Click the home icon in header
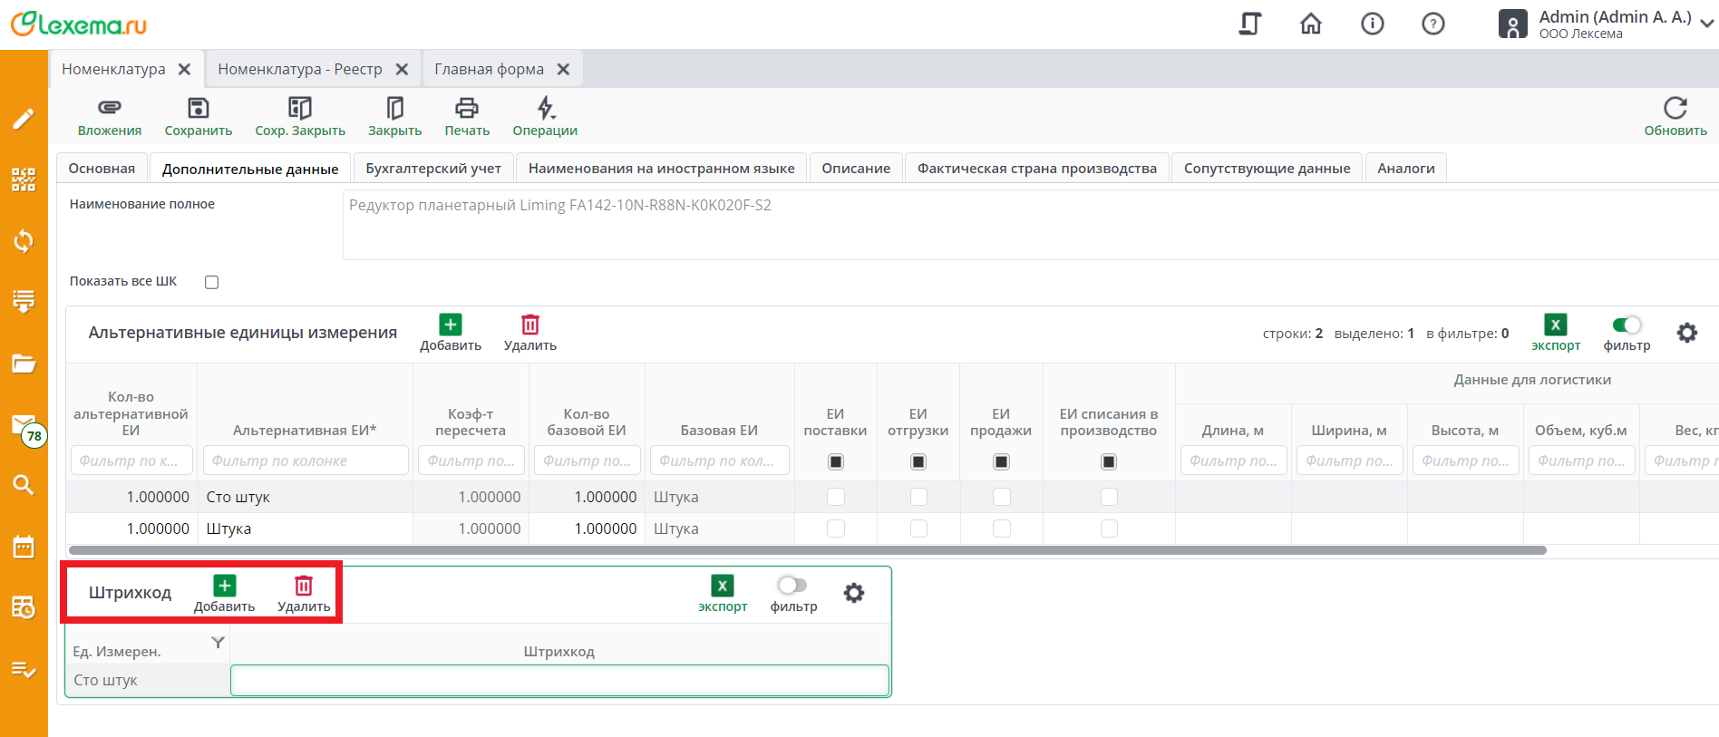This screenshot has height=737, width=1719. [1310, 24]
